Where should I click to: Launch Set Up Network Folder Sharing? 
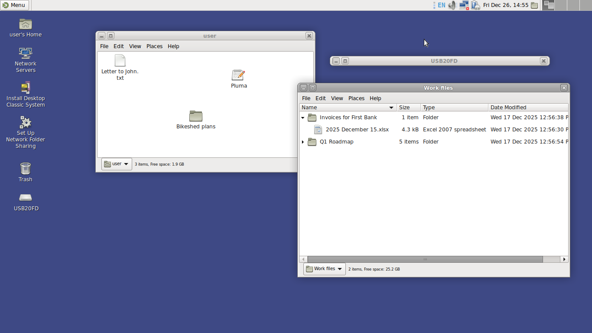point(26,123)
